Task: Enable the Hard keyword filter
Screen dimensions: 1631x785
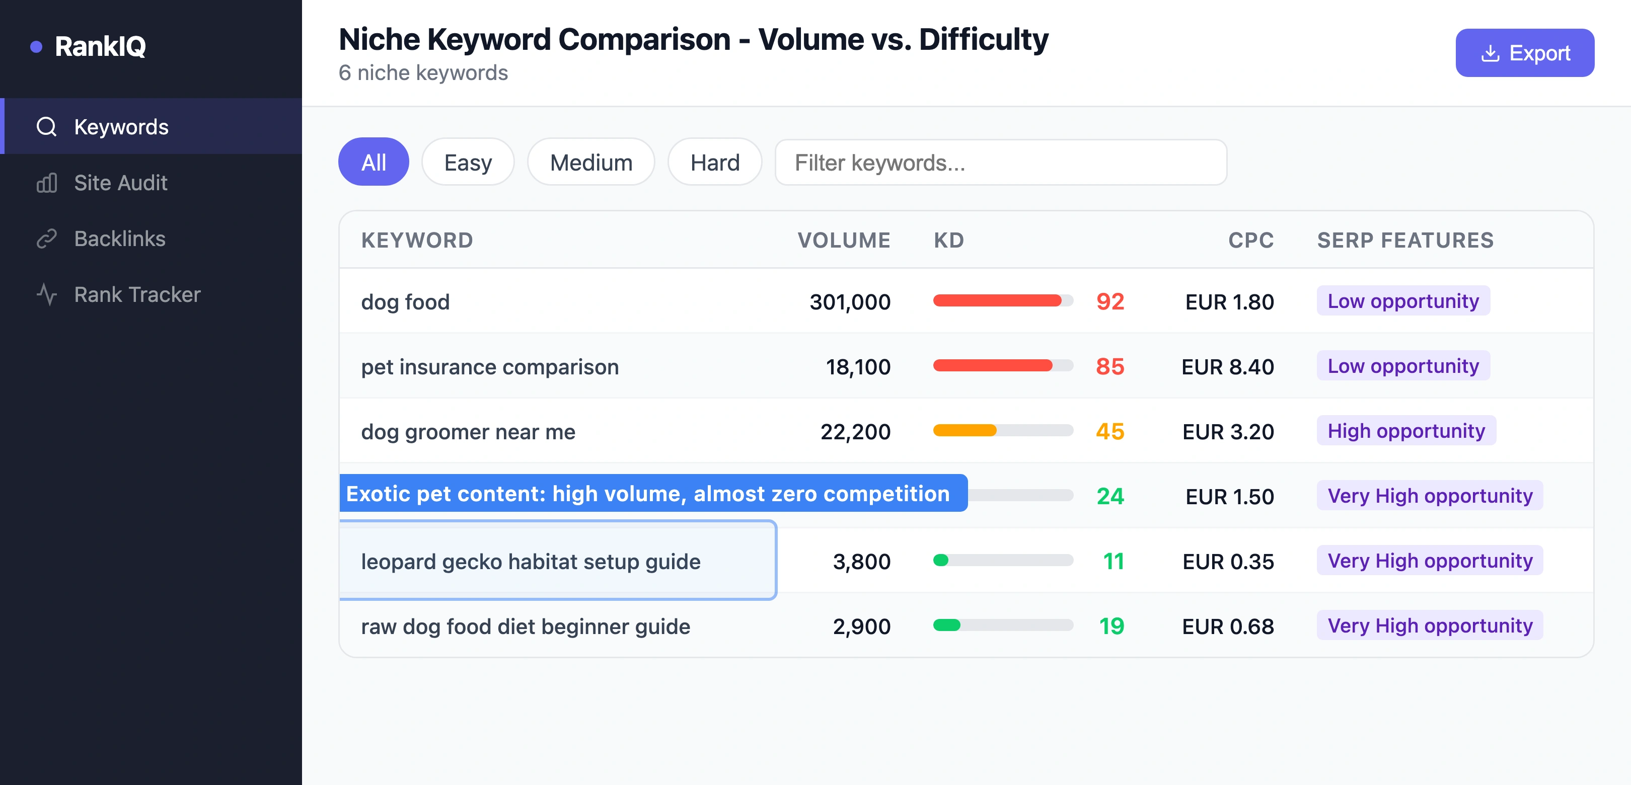Action: [714, 162]
